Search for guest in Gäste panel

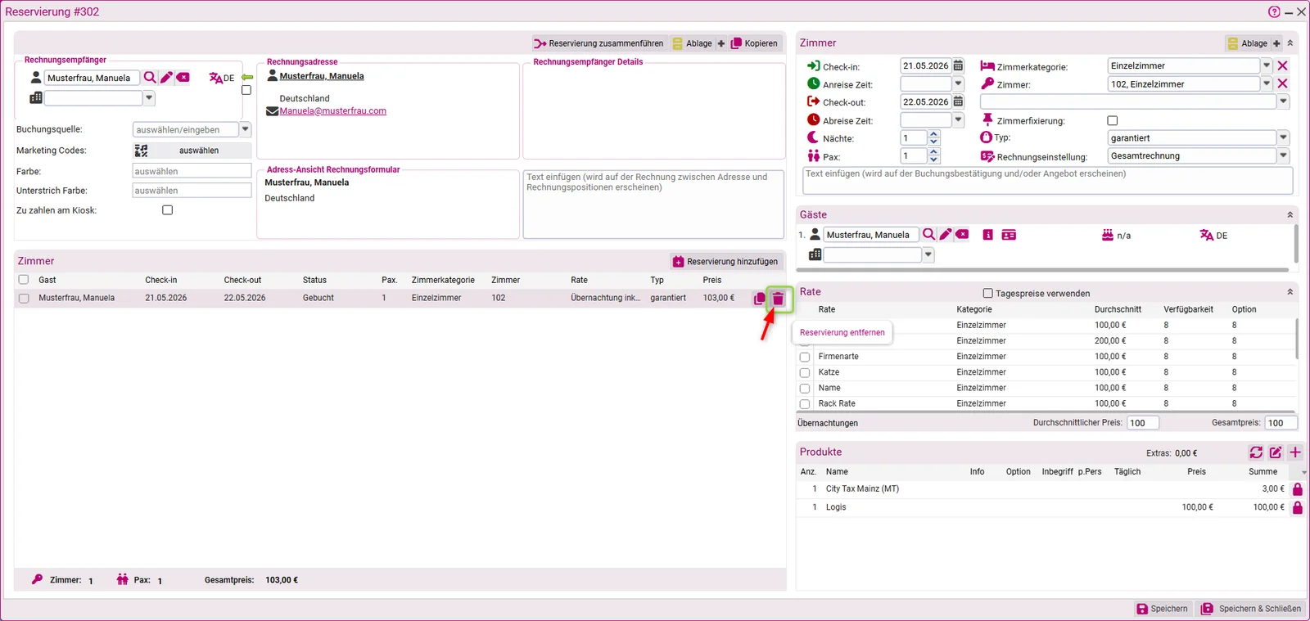point(928,235)
